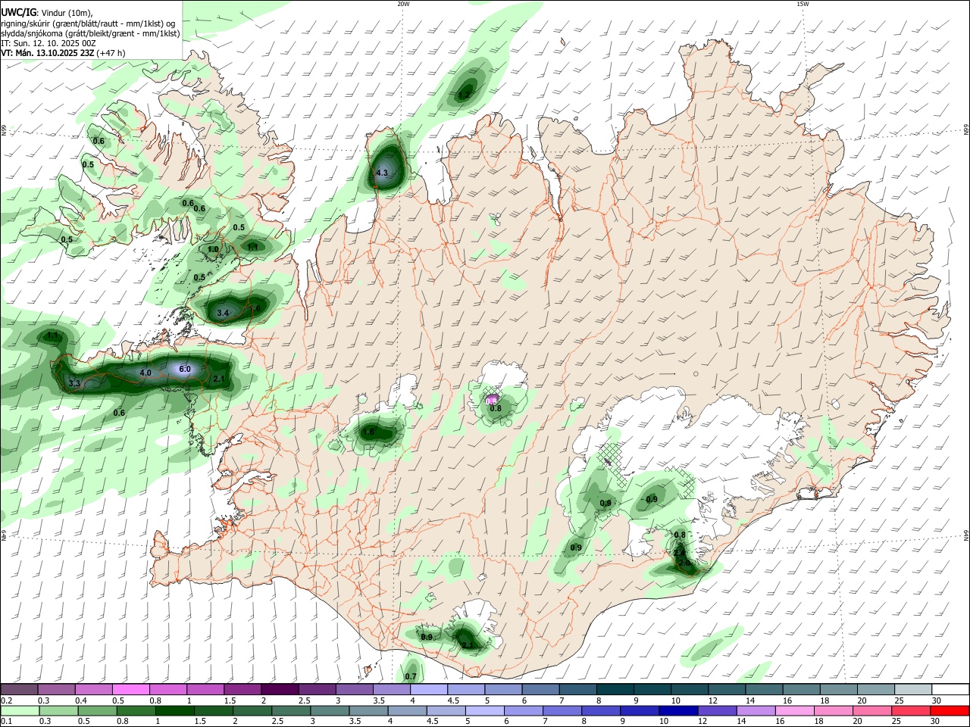Pick the white swatch labelled 30 in the top legend row
The image size is (970, 727).
[950, 689]
